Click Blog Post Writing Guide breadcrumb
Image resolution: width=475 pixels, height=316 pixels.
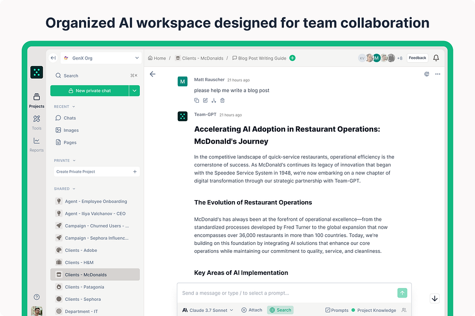point(259,58)
